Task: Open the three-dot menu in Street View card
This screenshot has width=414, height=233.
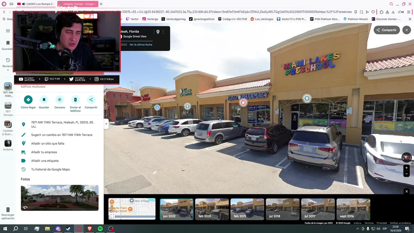Action: coord(163,32)
